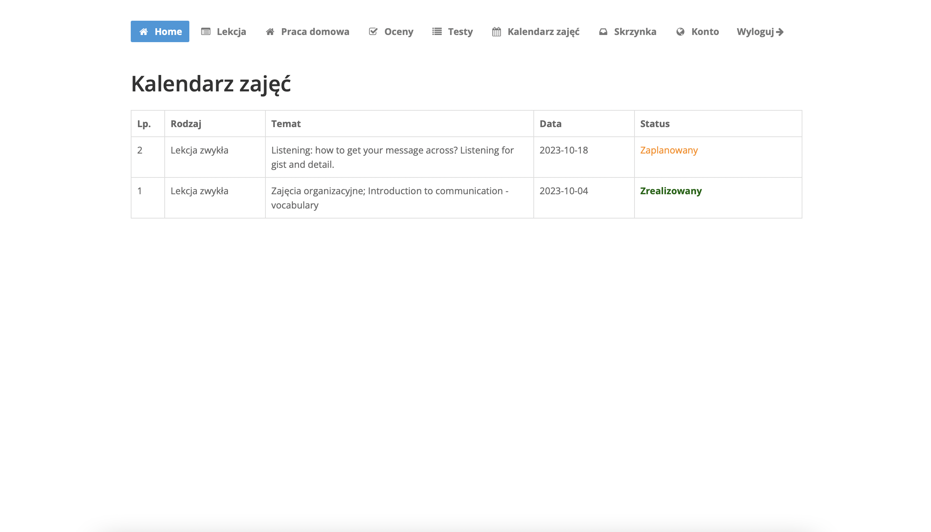The width and height of the screenshot is (931, 532).
Task: Click the Lekcja list icon
Action: pyautogui.click(x=206, y=32)
